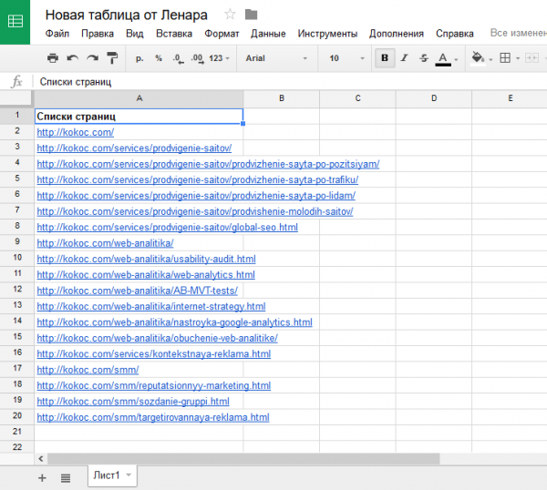This screenshot has height=490, width=547.
Task: Click the Redo arrow icon
Action: point(92,58)
